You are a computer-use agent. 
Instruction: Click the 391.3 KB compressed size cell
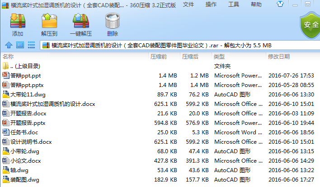pyautogui.click(x=197, y=161)
